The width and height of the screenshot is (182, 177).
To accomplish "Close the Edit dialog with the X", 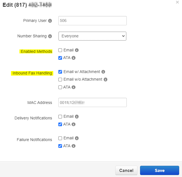I will [x=177, y=2].
